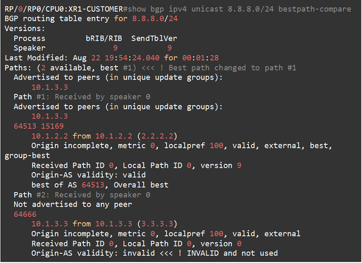Click the AS number 64666
This screenshot has width=362, height=263.
coord(25,214)
